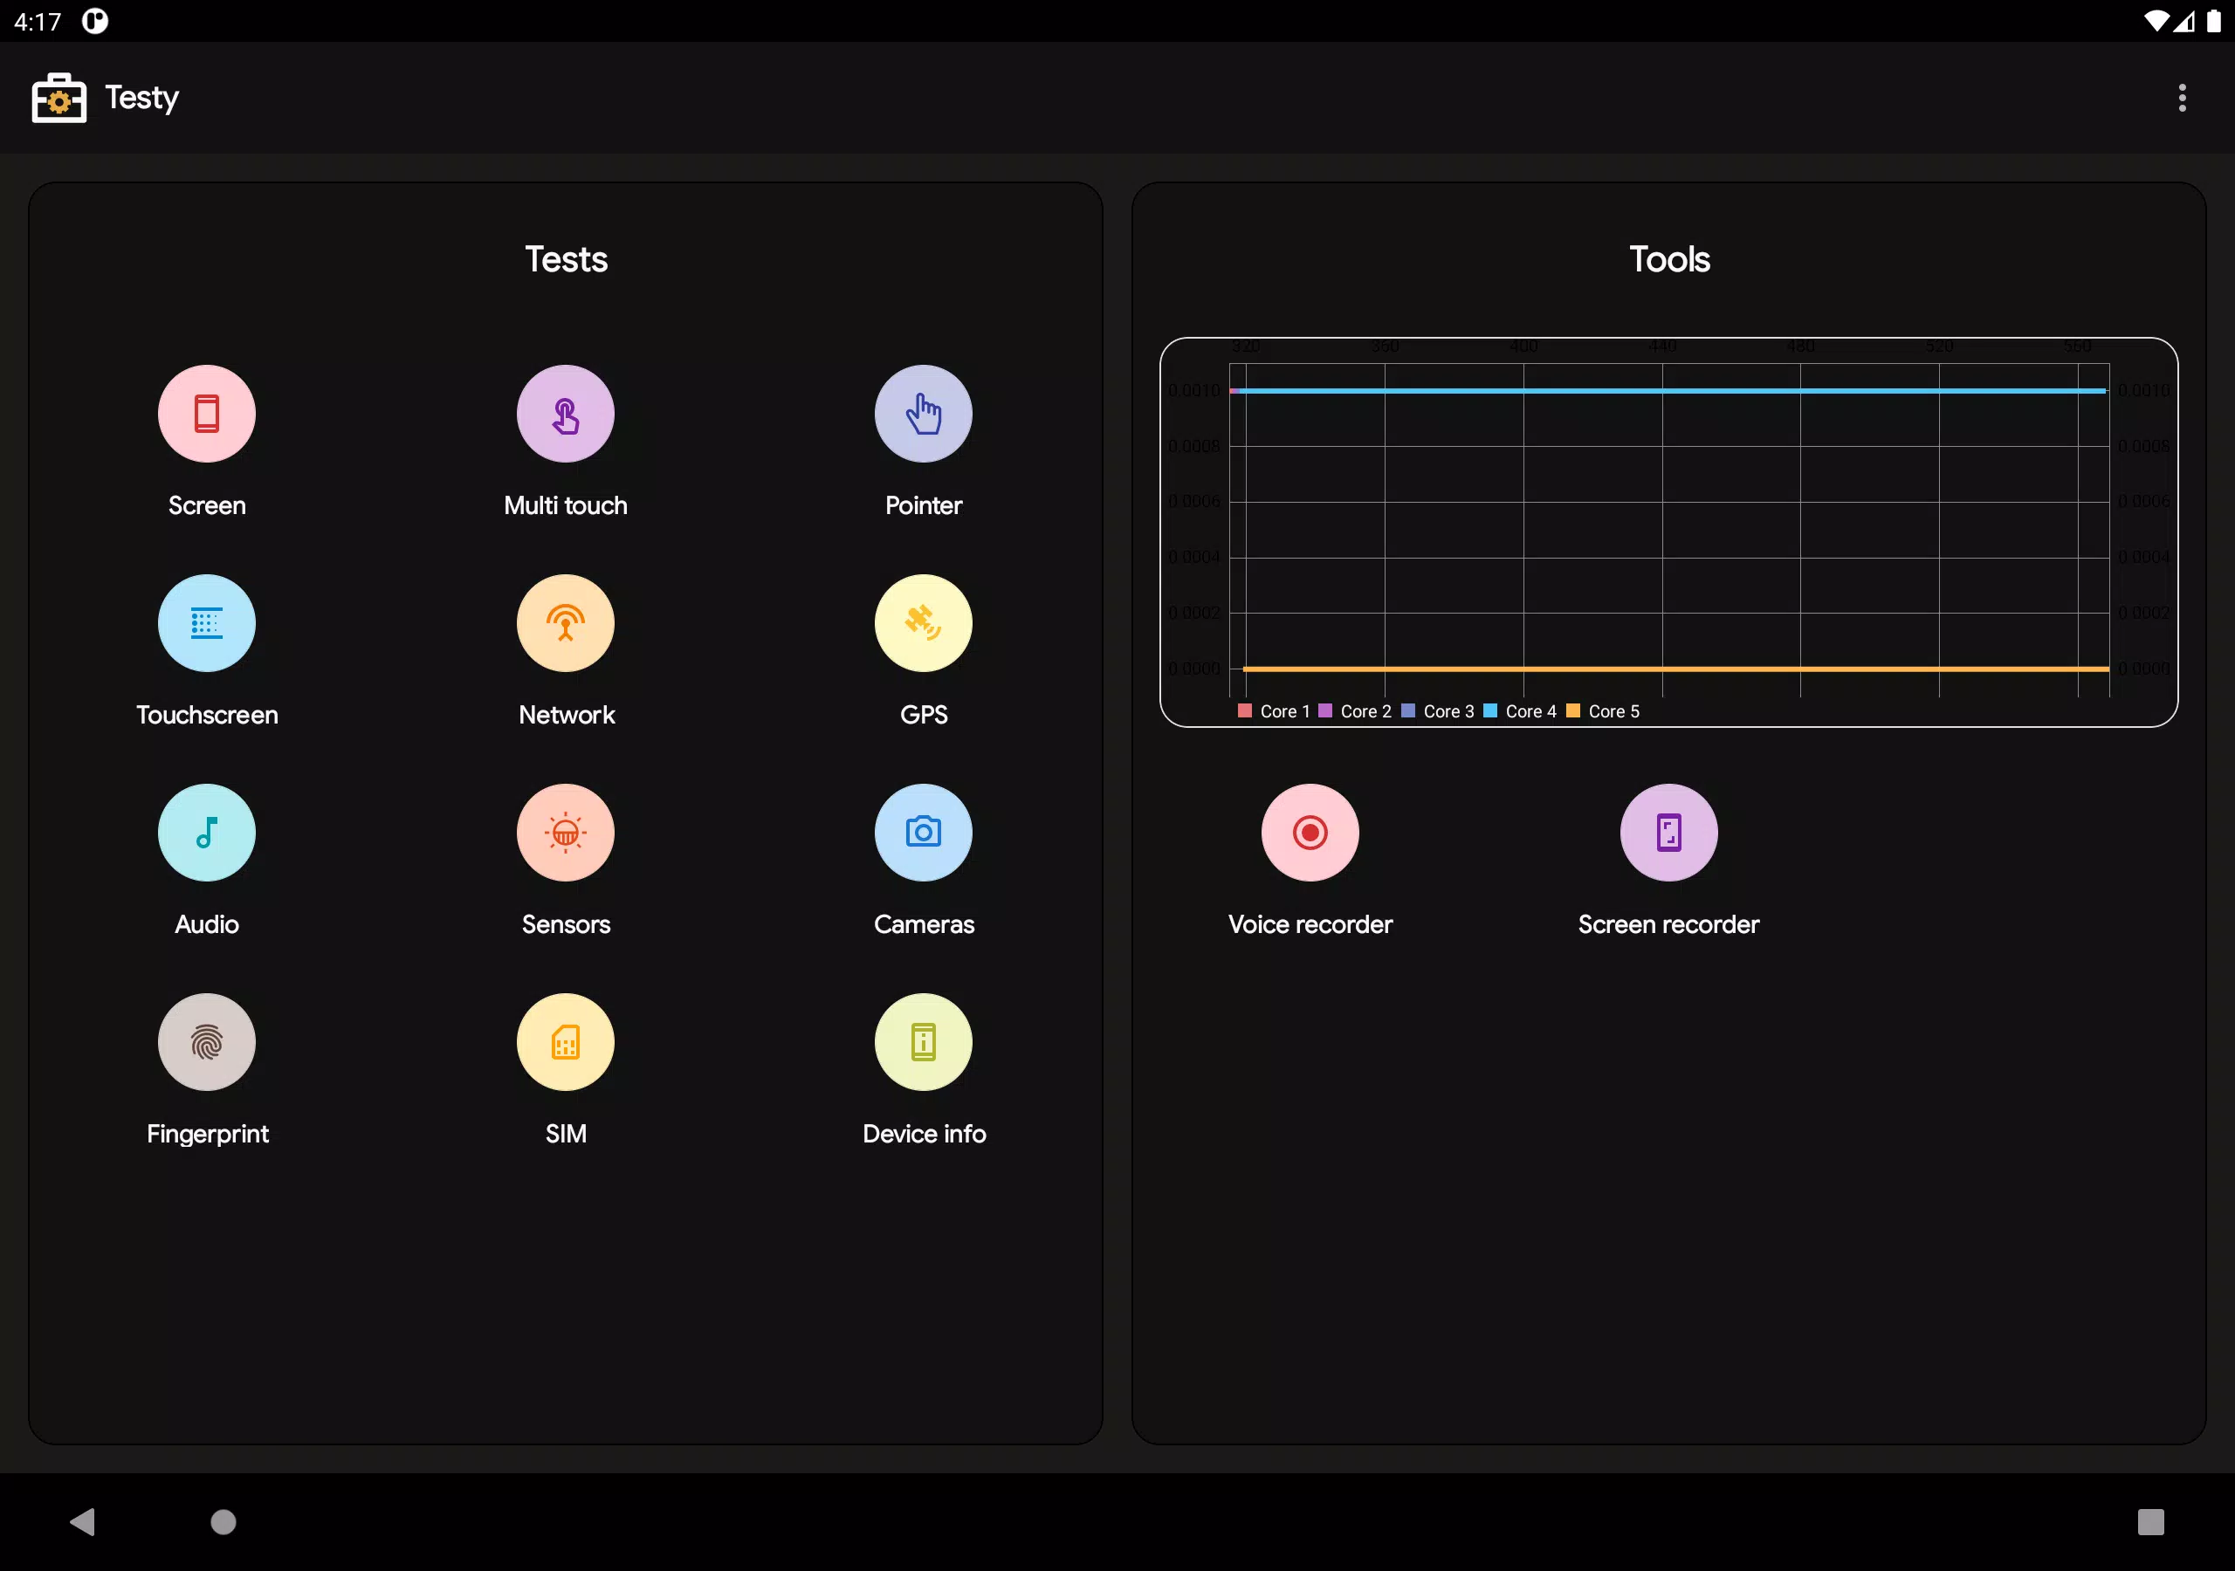Open the SIM test icon
This screenshot has height=1571, width=2235.
pos(566,1041)
